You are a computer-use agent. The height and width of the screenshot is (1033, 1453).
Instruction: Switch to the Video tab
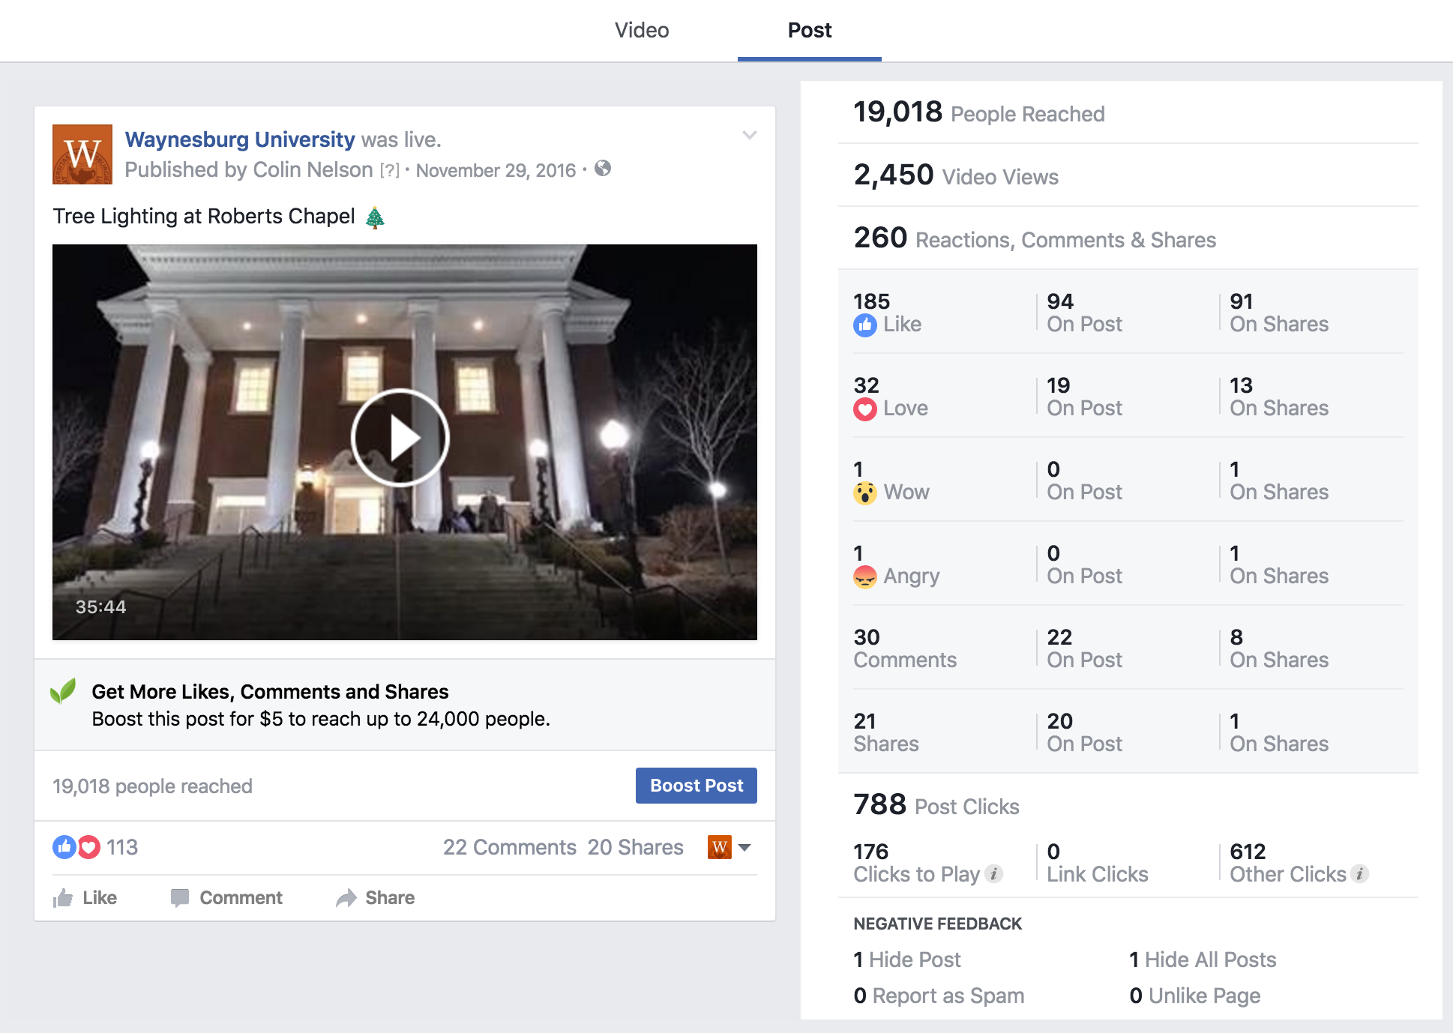click(642, 30)
